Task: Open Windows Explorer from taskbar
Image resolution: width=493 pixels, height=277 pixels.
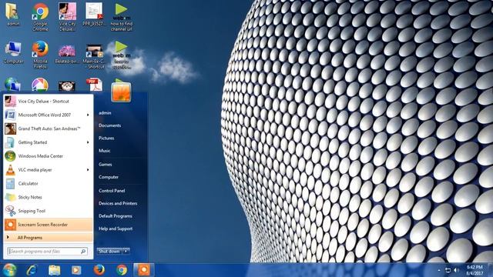Action: pyautogui.click(x=54, y=270)
